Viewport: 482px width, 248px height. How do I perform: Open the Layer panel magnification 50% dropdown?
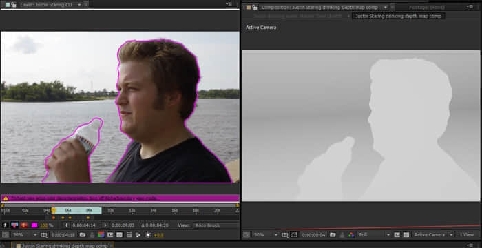[25, 235]
